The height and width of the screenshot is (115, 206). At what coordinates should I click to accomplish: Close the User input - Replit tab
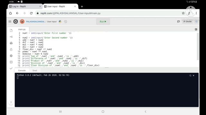[x=75, y=6]
